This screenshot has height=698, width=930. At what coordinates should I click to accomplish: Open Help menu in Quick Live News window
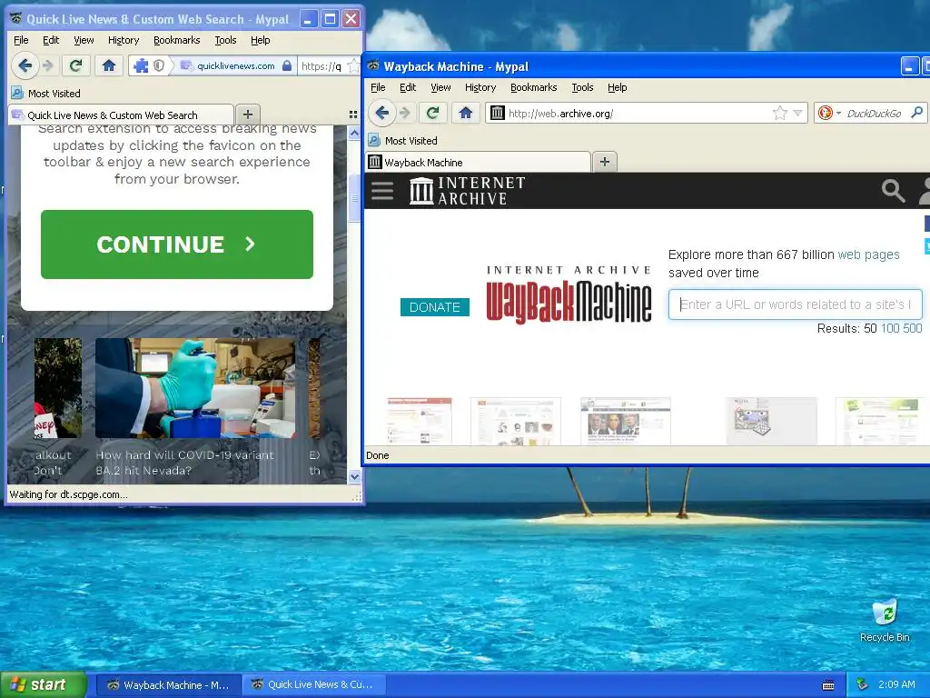tap(260, 40)
